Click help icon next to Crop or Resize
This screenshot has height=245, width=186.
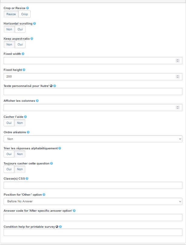pyautogui.click(x=28, y=8)
